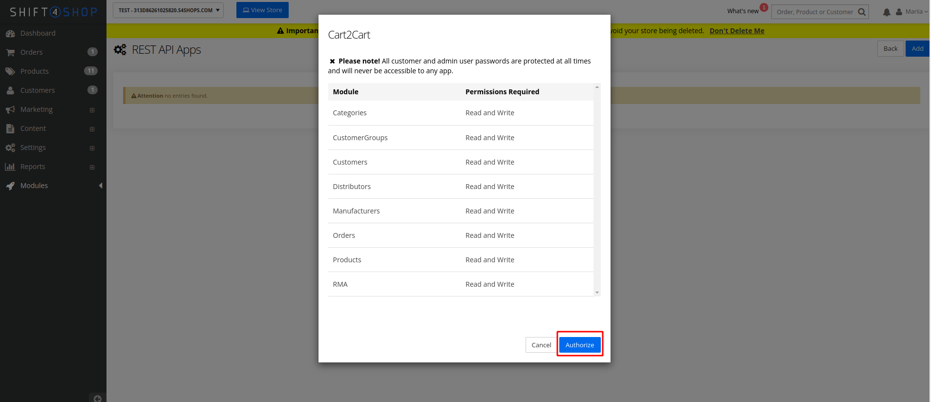Click the search magnifier icon

(x=862, y=12)
